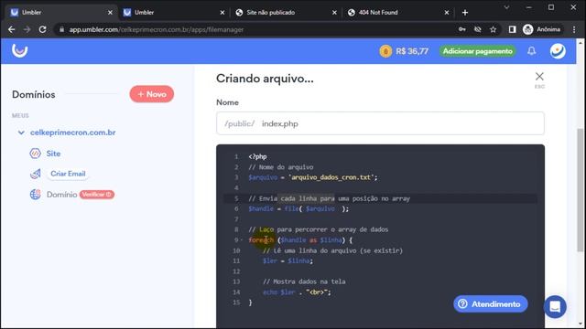Click code line 6 with file() call
Image resolution: width=586 pixels, height=329 pixels.
pos(298,208)
